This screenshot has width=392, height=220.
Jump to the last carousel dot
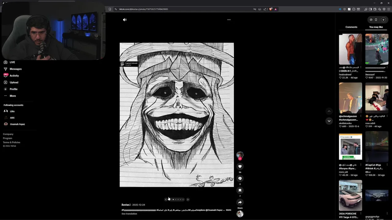tap(183, 200)
